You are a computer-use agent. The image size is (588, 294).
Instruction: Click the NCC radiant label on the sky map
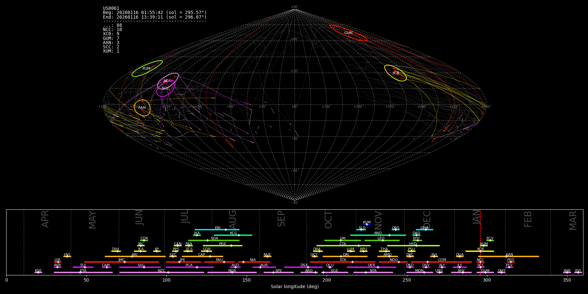167,81
